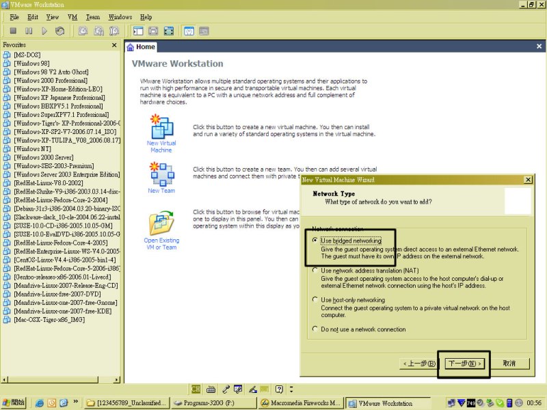Toggle the Favorites sidebar toolbar icon
This screenshot has width=547, height=410.
(138, 31)
